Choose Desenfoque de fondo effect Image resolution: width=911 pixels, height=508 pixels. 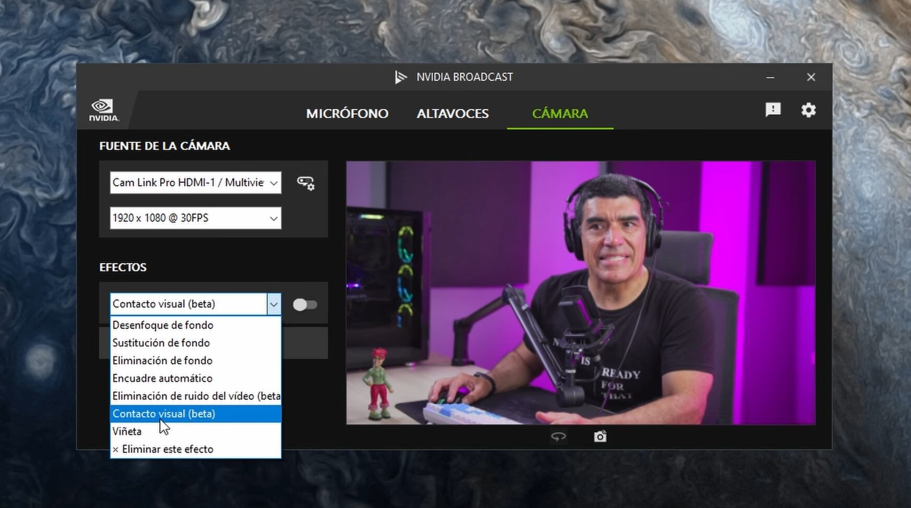196,325
